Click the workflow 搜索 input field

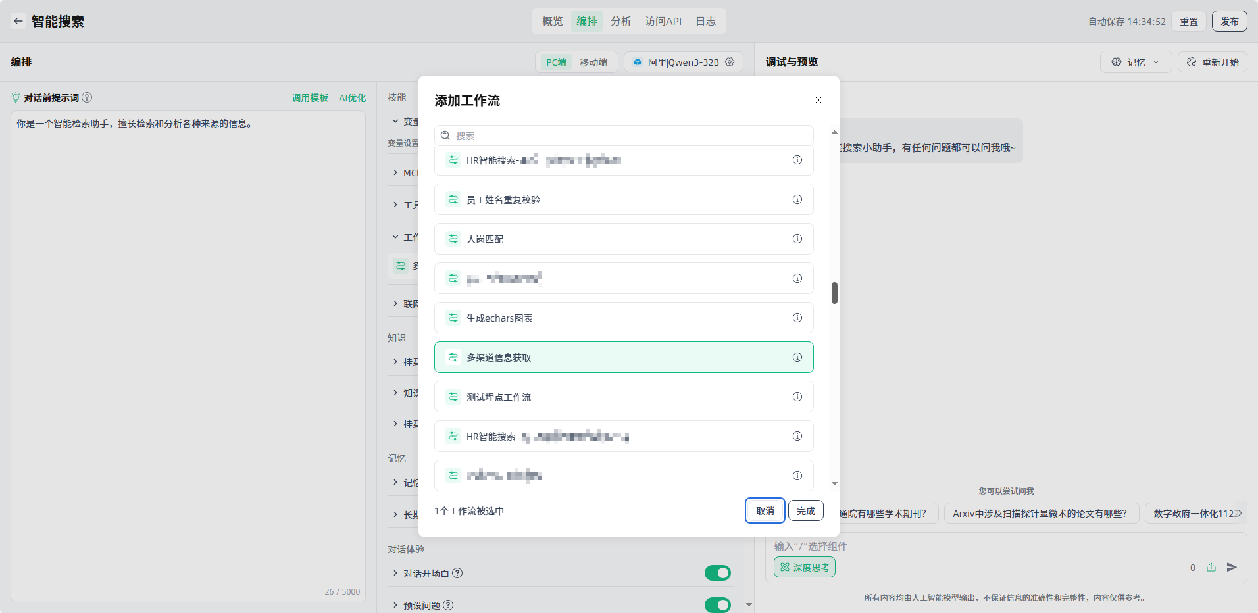624,135
